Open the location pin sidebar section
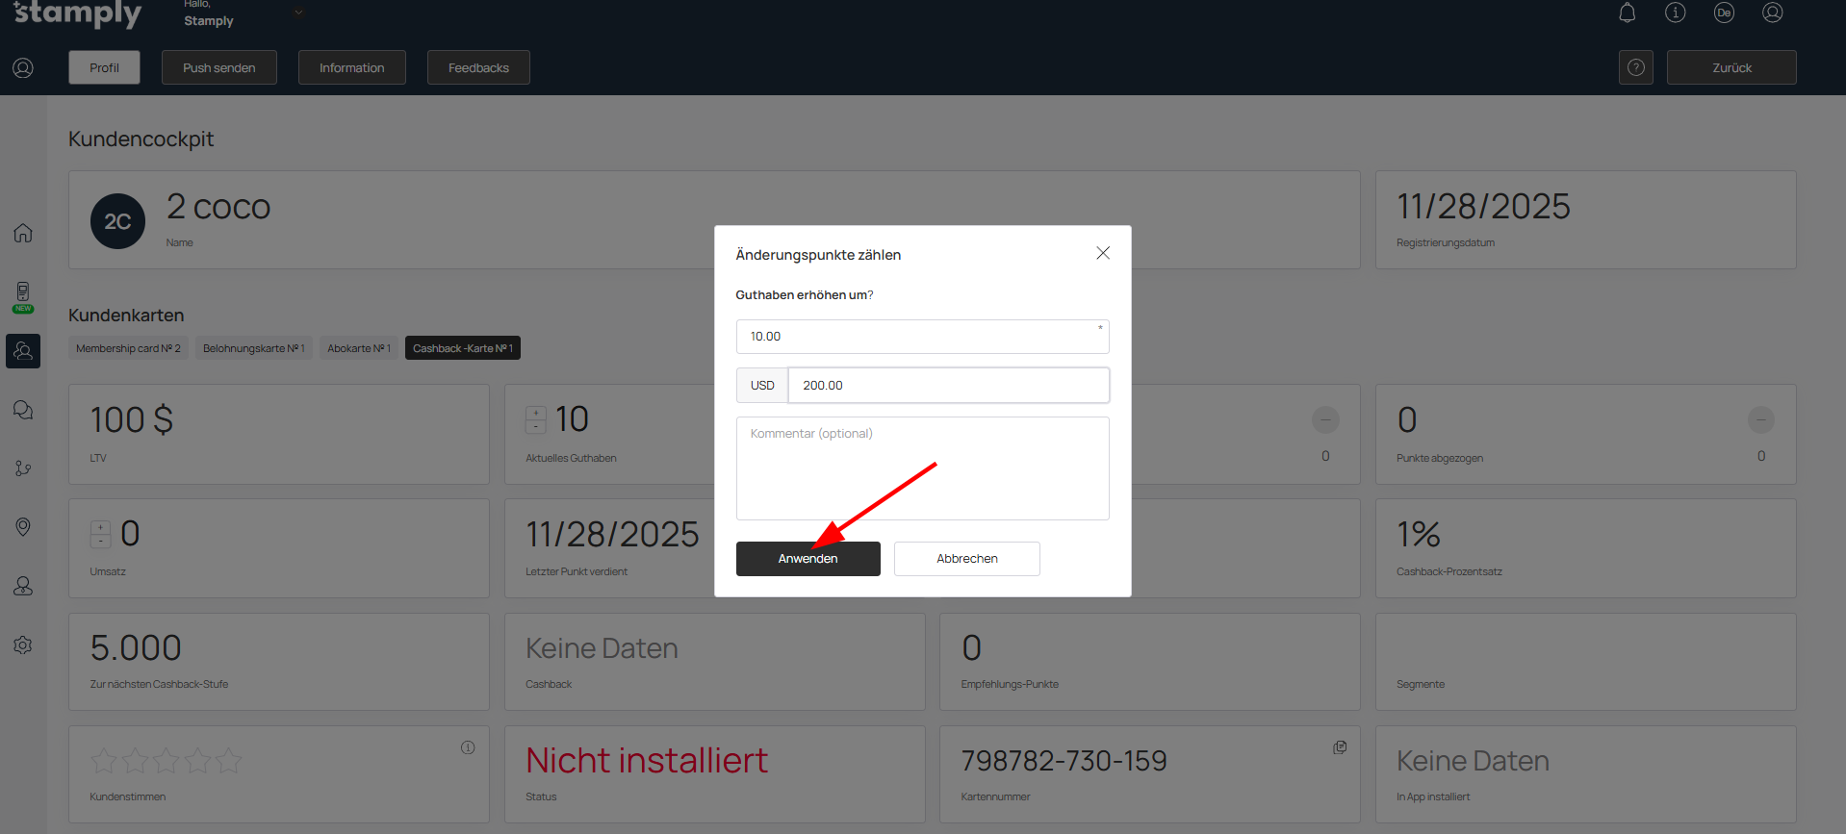 click(23, 527)
